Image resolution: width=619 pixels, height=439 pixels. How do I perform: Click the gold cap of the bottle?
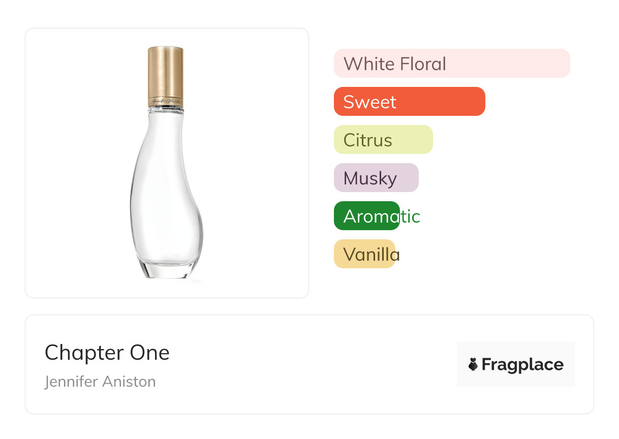[165, 70]
